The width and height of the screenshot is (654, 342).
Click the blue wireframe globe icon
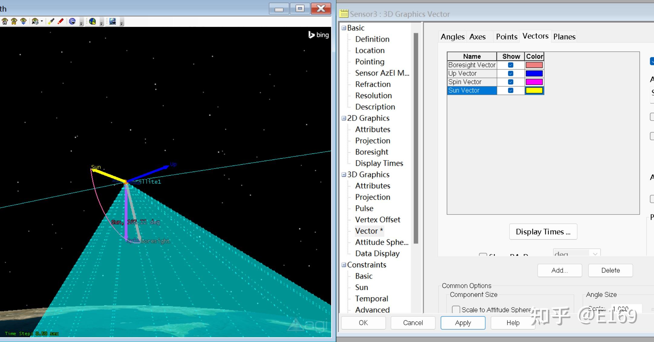[72, 21]
